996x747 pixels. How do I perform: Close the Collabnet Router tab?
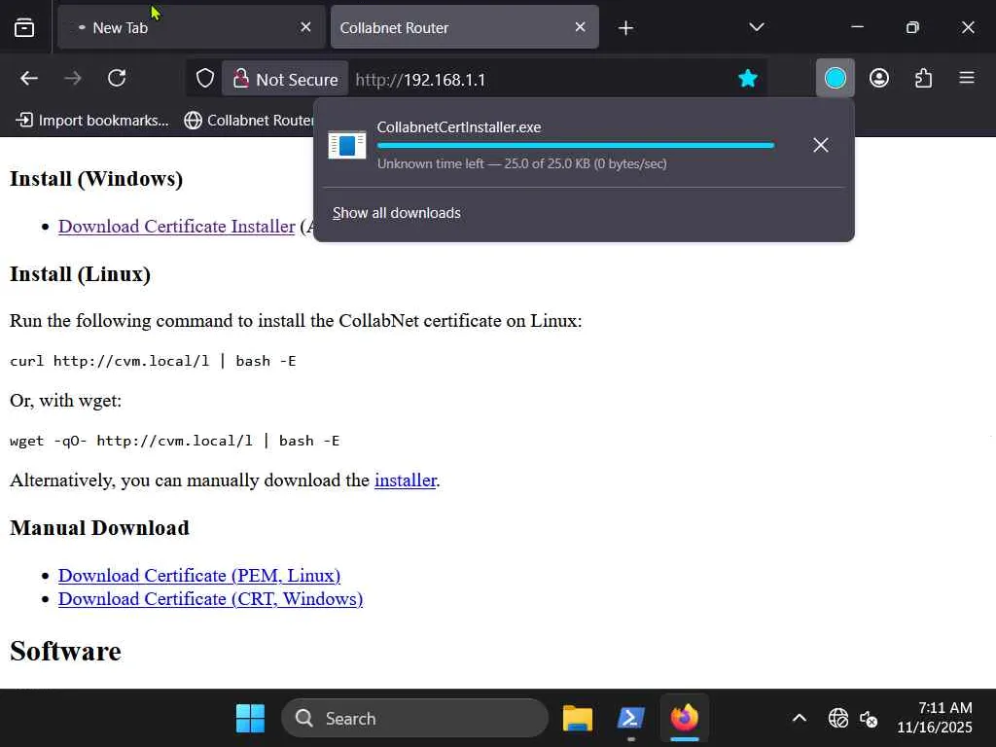[580, 27]
